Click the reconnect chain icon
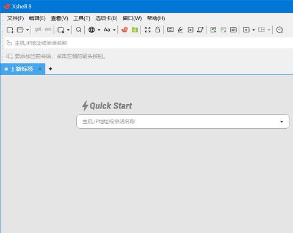This screenshot has height=233, width=293. [x=48, y=30]
